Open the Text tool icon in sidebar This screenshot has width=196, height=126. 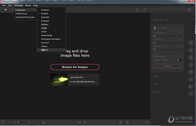[191, 94]
